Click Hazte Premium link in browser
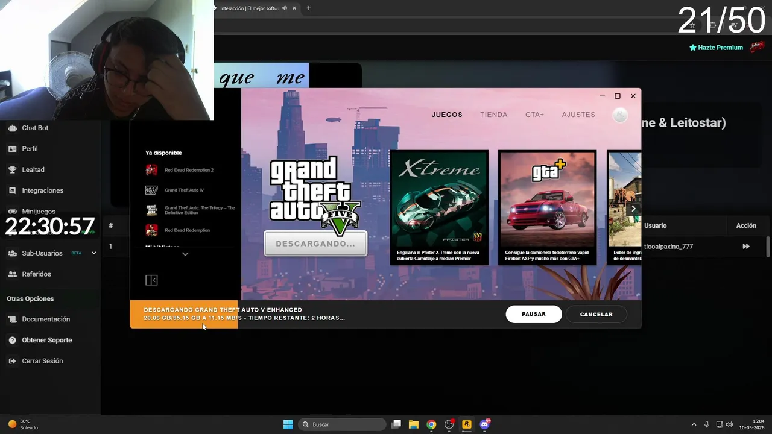The height and width of the screenshot is (434, 772). coord(716,48)
